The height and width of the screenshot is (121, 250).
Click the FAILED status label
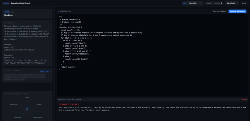click(244, 100)
